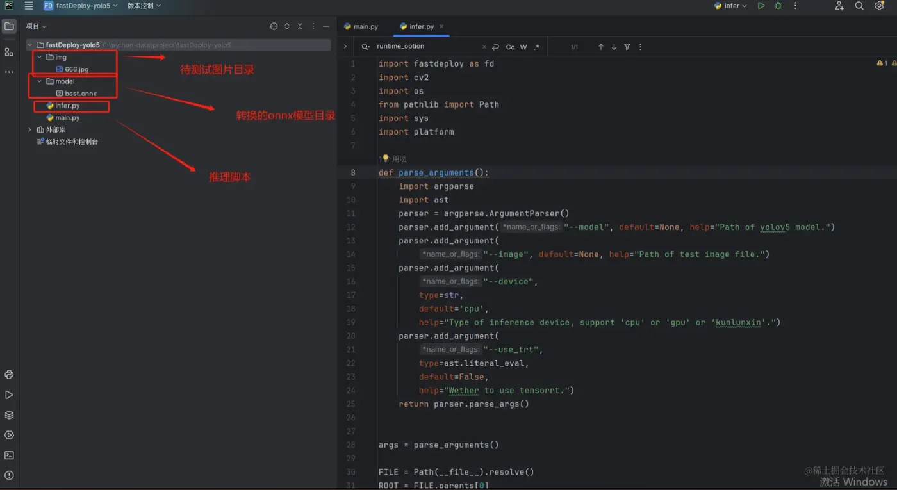Viewport: 897px width, 490px height.
Task: Click the PyCharm logo icon
Action: pos(9,6)
